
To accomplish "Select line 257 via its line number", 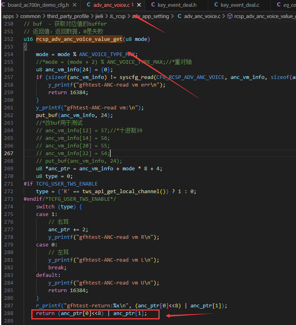I will point(8,77).
